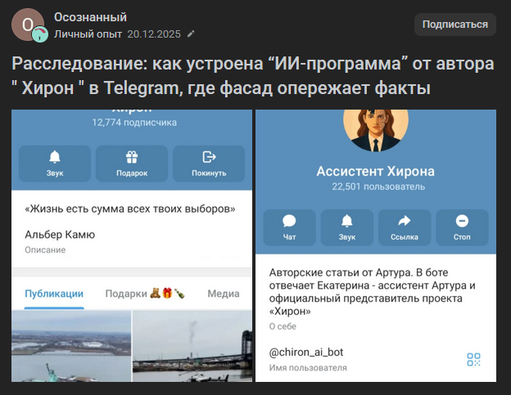Open the Личный опыт category link

coord(88,34)
